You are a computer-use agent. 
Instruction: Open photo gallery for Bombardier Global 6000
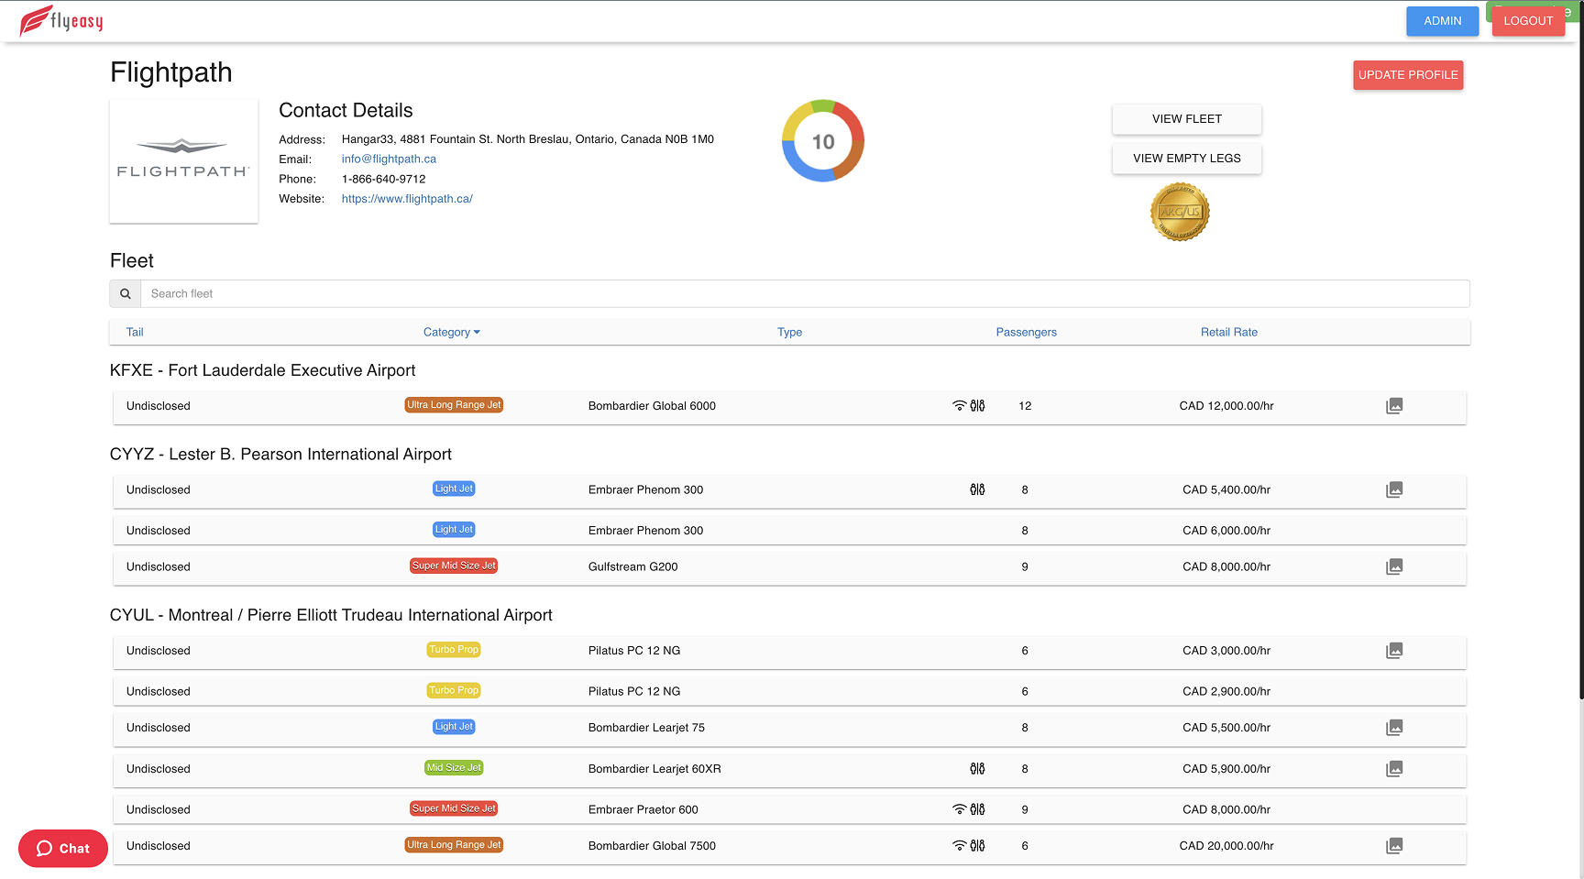pos(1394,405)
